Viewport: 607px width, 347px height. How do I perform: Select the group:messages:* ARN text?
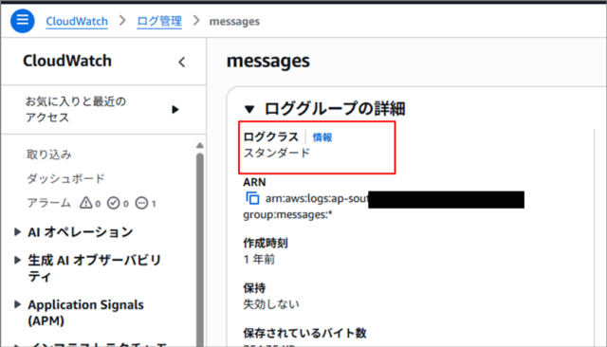point(287,214)
